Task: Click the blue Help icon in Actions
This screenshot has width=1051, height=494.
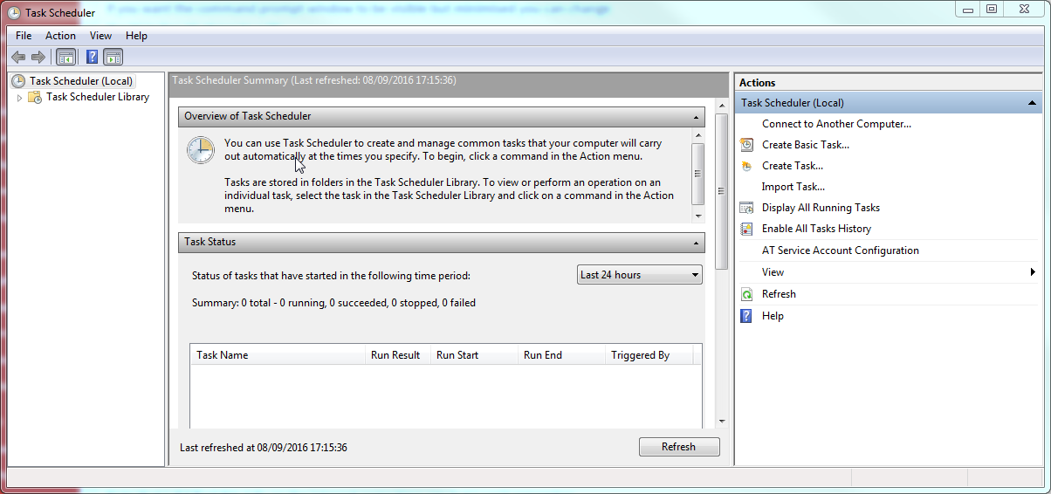Action: click(x=746, y=316)
